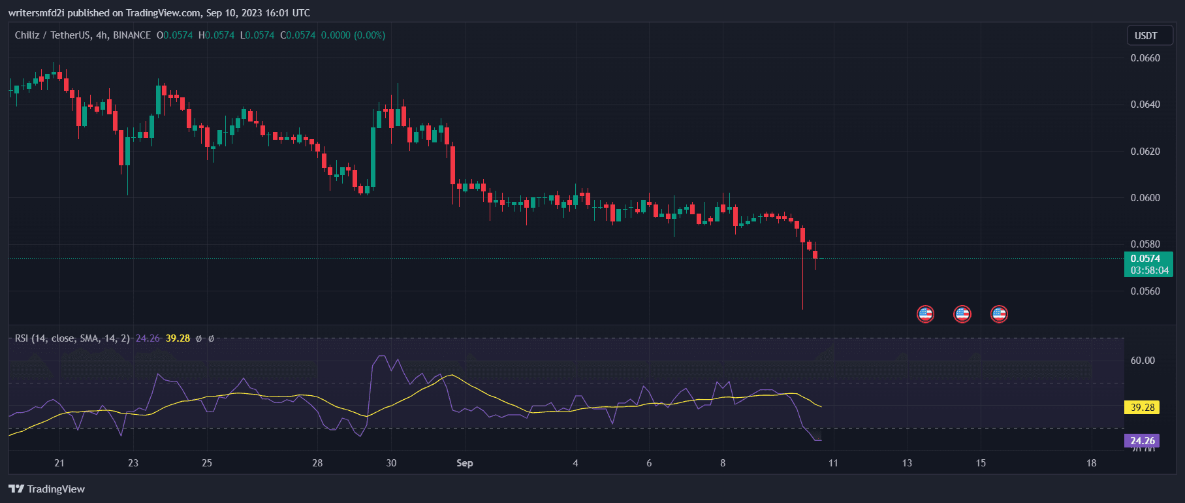Click the purple 24.26 RSI axis label

(x=1142, y=441)
